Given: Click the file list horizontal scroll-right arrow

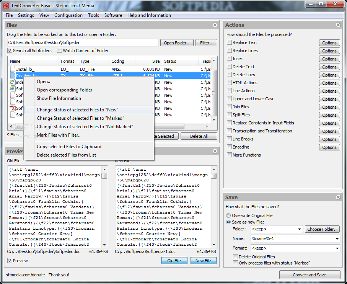Looking at the screenshot, I should pos(207,126).
